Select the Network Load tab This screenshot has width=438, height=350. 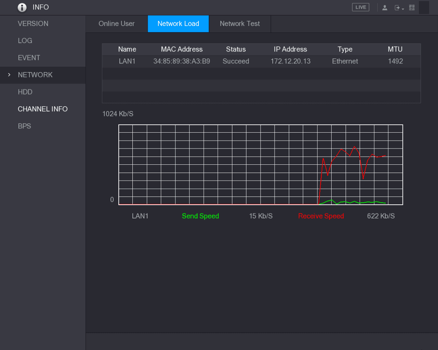[x=178, y=24]
